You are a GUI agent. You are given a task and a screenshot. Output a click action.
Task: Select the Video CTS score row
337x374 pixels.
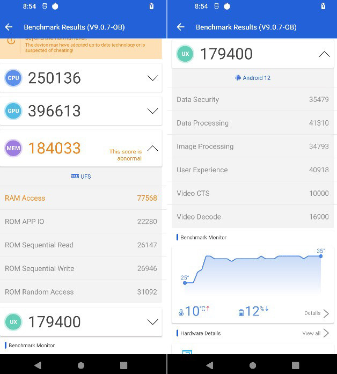(253, 193)
